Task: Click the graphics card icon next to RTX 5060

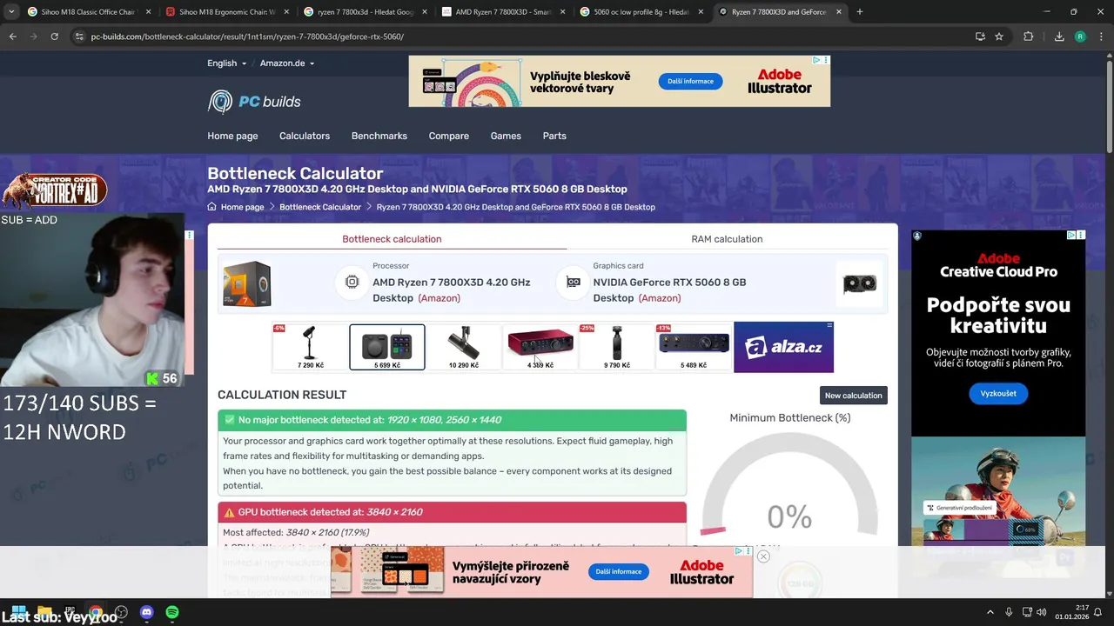Action: [x=573, y=283]
